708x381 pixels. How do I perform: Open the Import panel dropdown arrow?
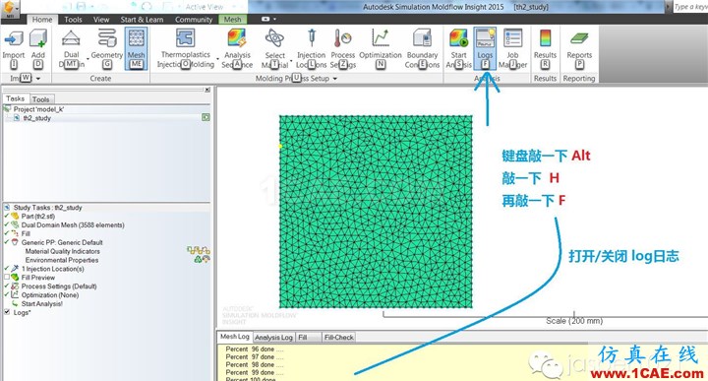[38, 79]
